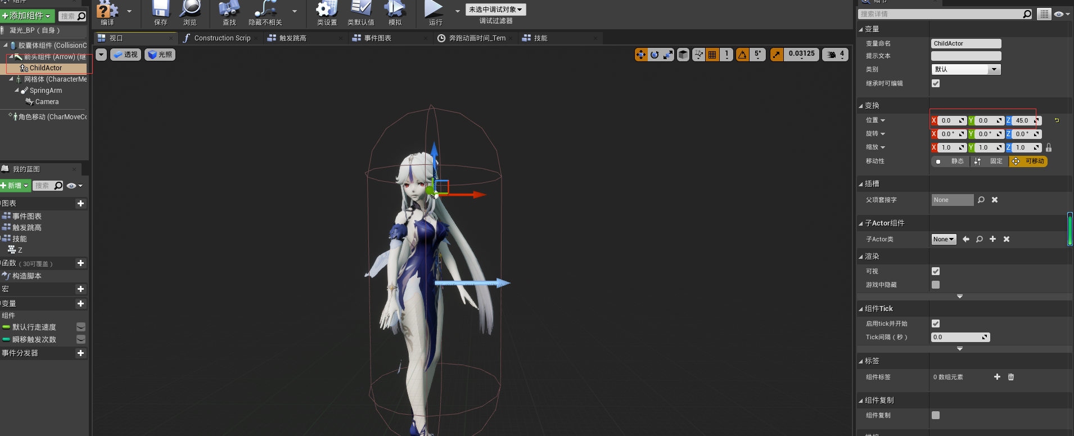Open debug object dropdown 未选中调试对象
The height and width of the screenshot is (436, 1074).
[496, 10]
